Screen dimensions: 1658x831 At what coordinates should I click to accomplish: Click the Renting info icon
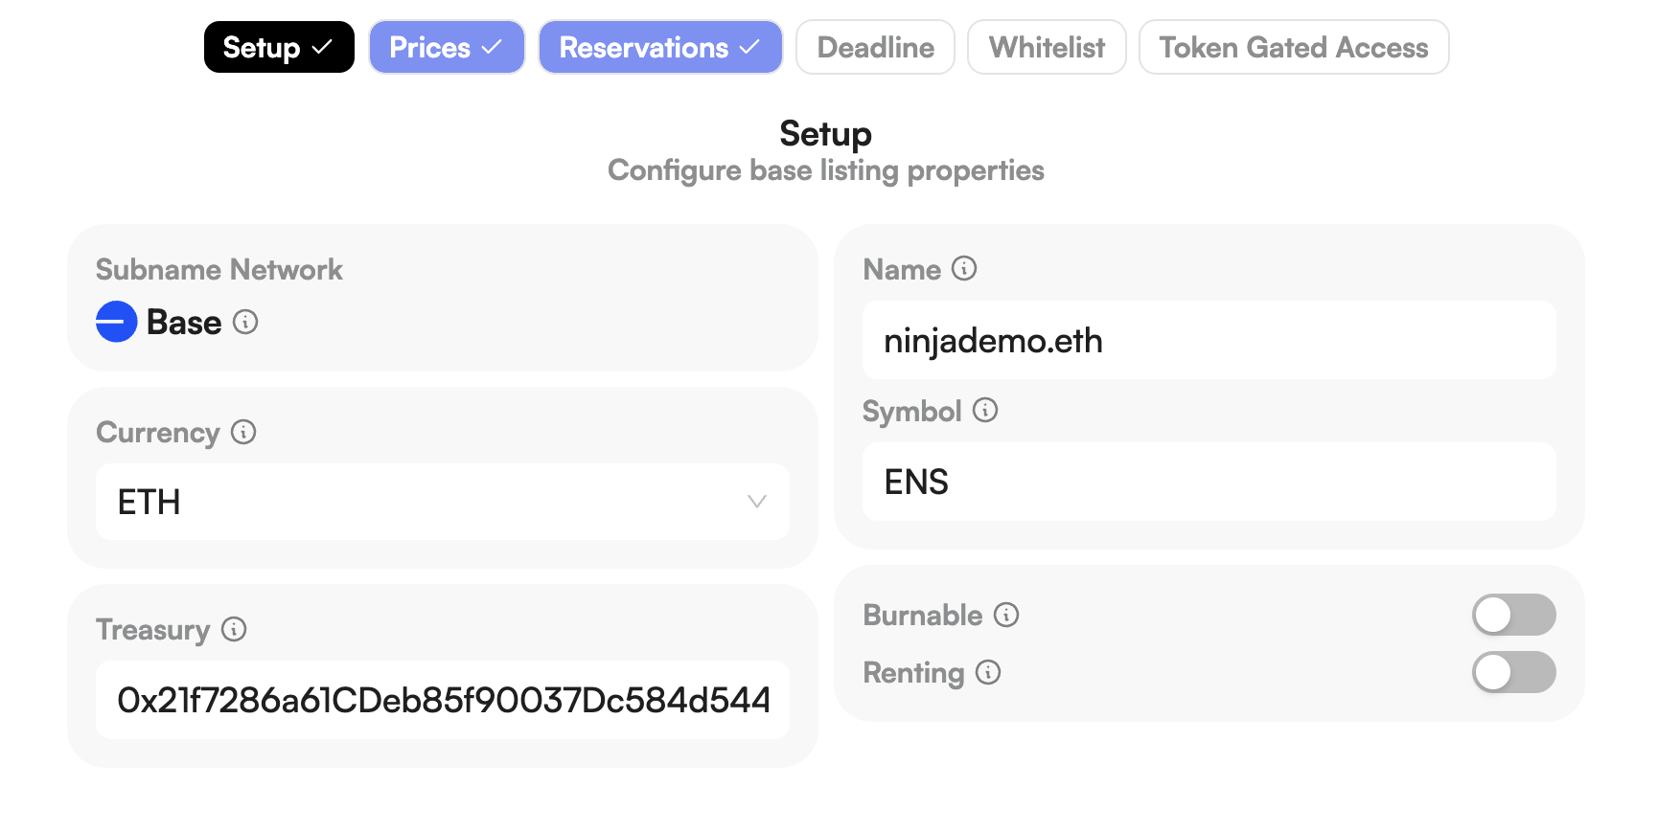[x=988, y=673]
